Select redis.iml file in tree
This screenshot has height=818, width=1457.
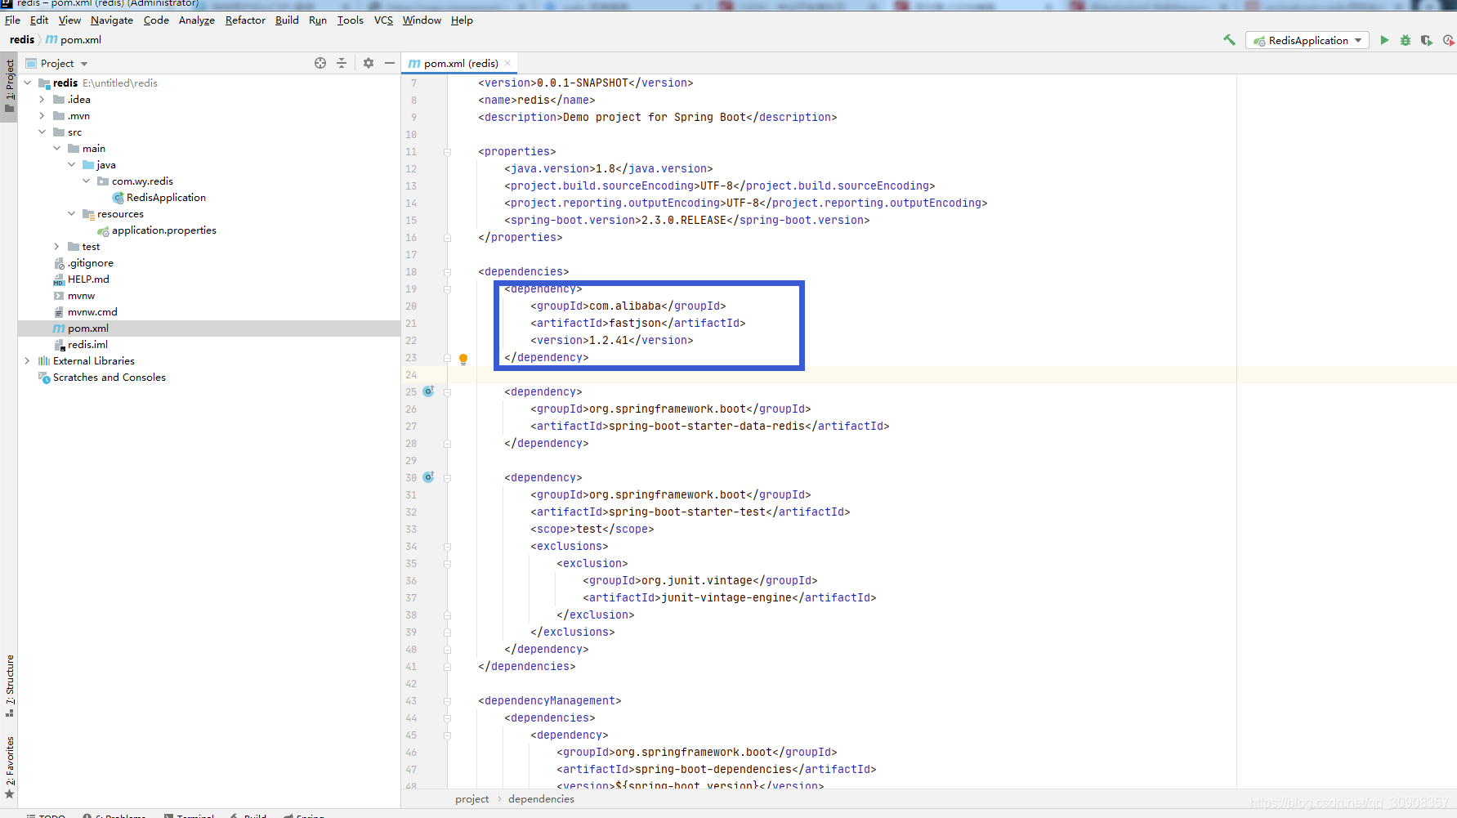[87, 344]
